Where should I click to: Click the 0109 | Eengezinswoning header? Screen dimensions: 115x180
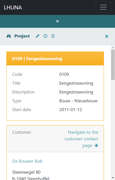point(55,58)
